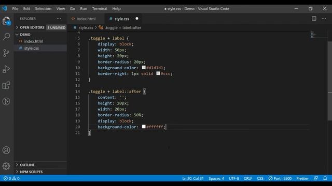Image resolution: width=332 pixels, height=186 pixels.
Task: Open the View menu
Action: coord(61,9)
